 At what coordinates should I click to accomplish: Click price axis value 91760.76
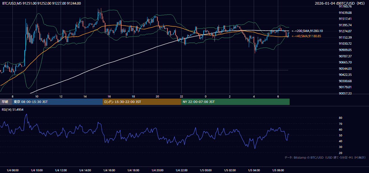[345, 6]
